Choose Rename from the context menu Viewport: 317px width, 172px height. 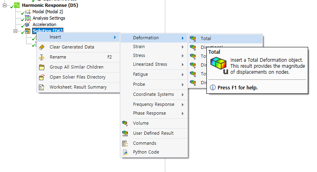click(79, 57)
